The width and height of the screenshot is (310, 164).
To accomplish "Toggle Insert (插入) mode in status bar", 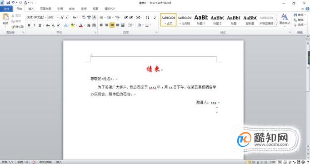I will 59,162.
